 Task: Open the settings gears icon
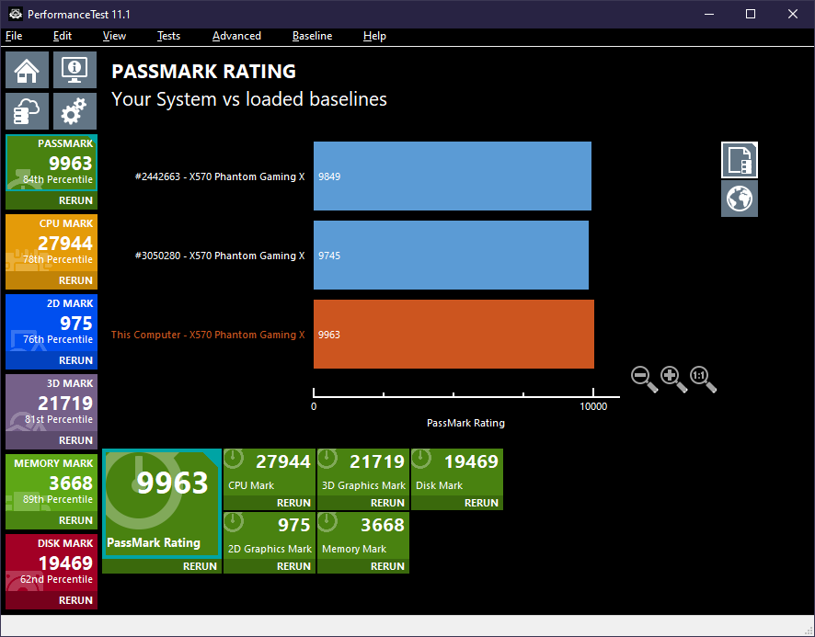[75, 111]
